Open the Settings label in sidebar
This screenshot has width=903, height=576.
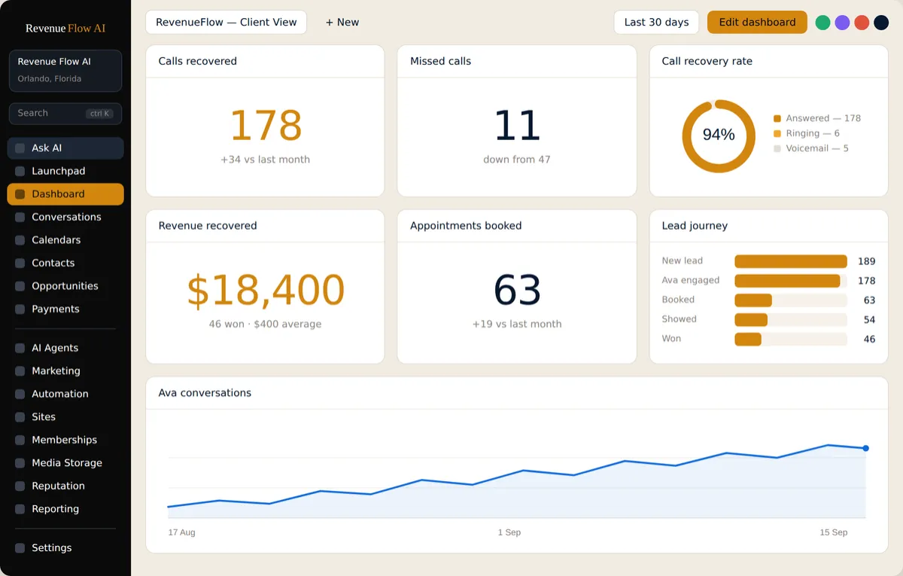(52, 548)
